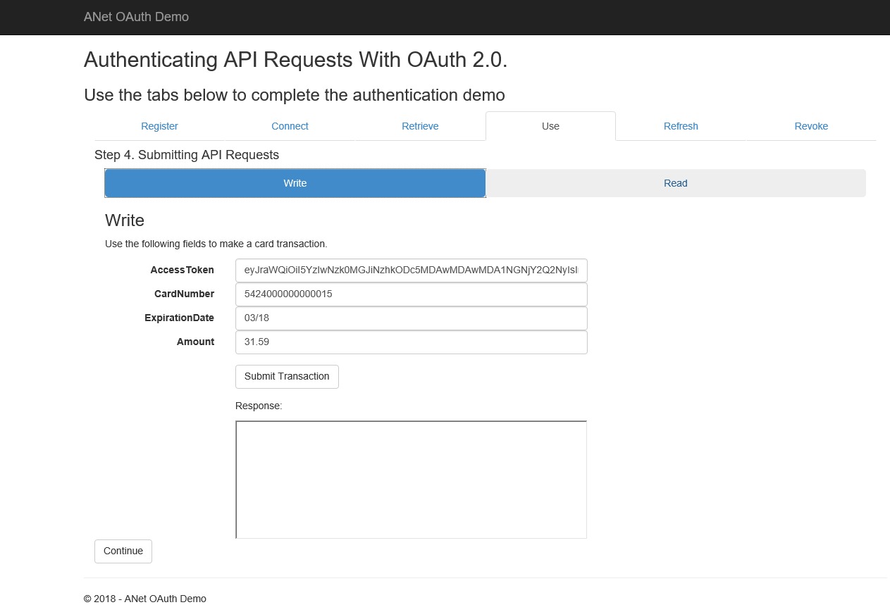Image resolution: width=890 pixels, height=612 pixels.
Task: Select the Write pill tab
Action: point(295,183)
